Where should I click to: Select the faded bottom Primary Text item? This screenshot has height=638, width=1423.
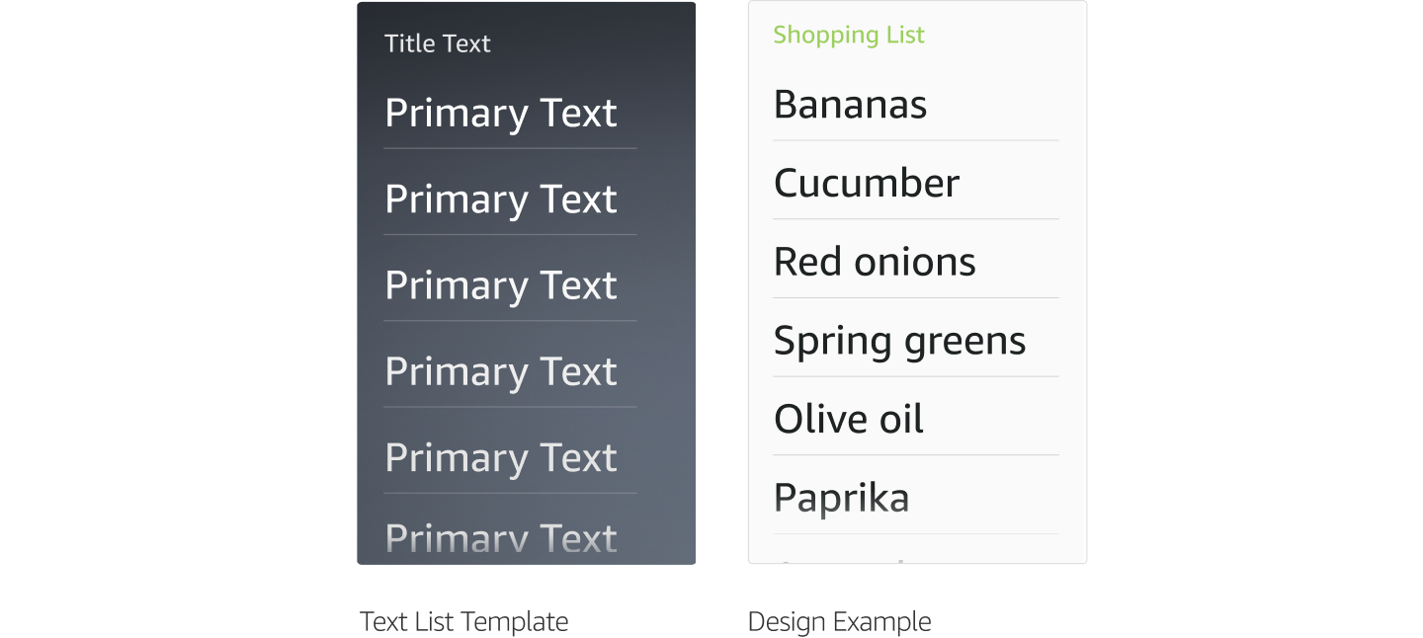pos(500,539)
